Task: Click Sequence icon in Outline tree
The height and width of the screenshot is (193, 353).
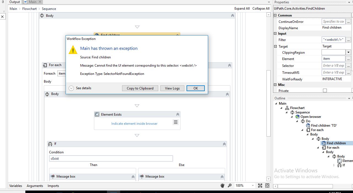Action: click(x=292, y=112)
